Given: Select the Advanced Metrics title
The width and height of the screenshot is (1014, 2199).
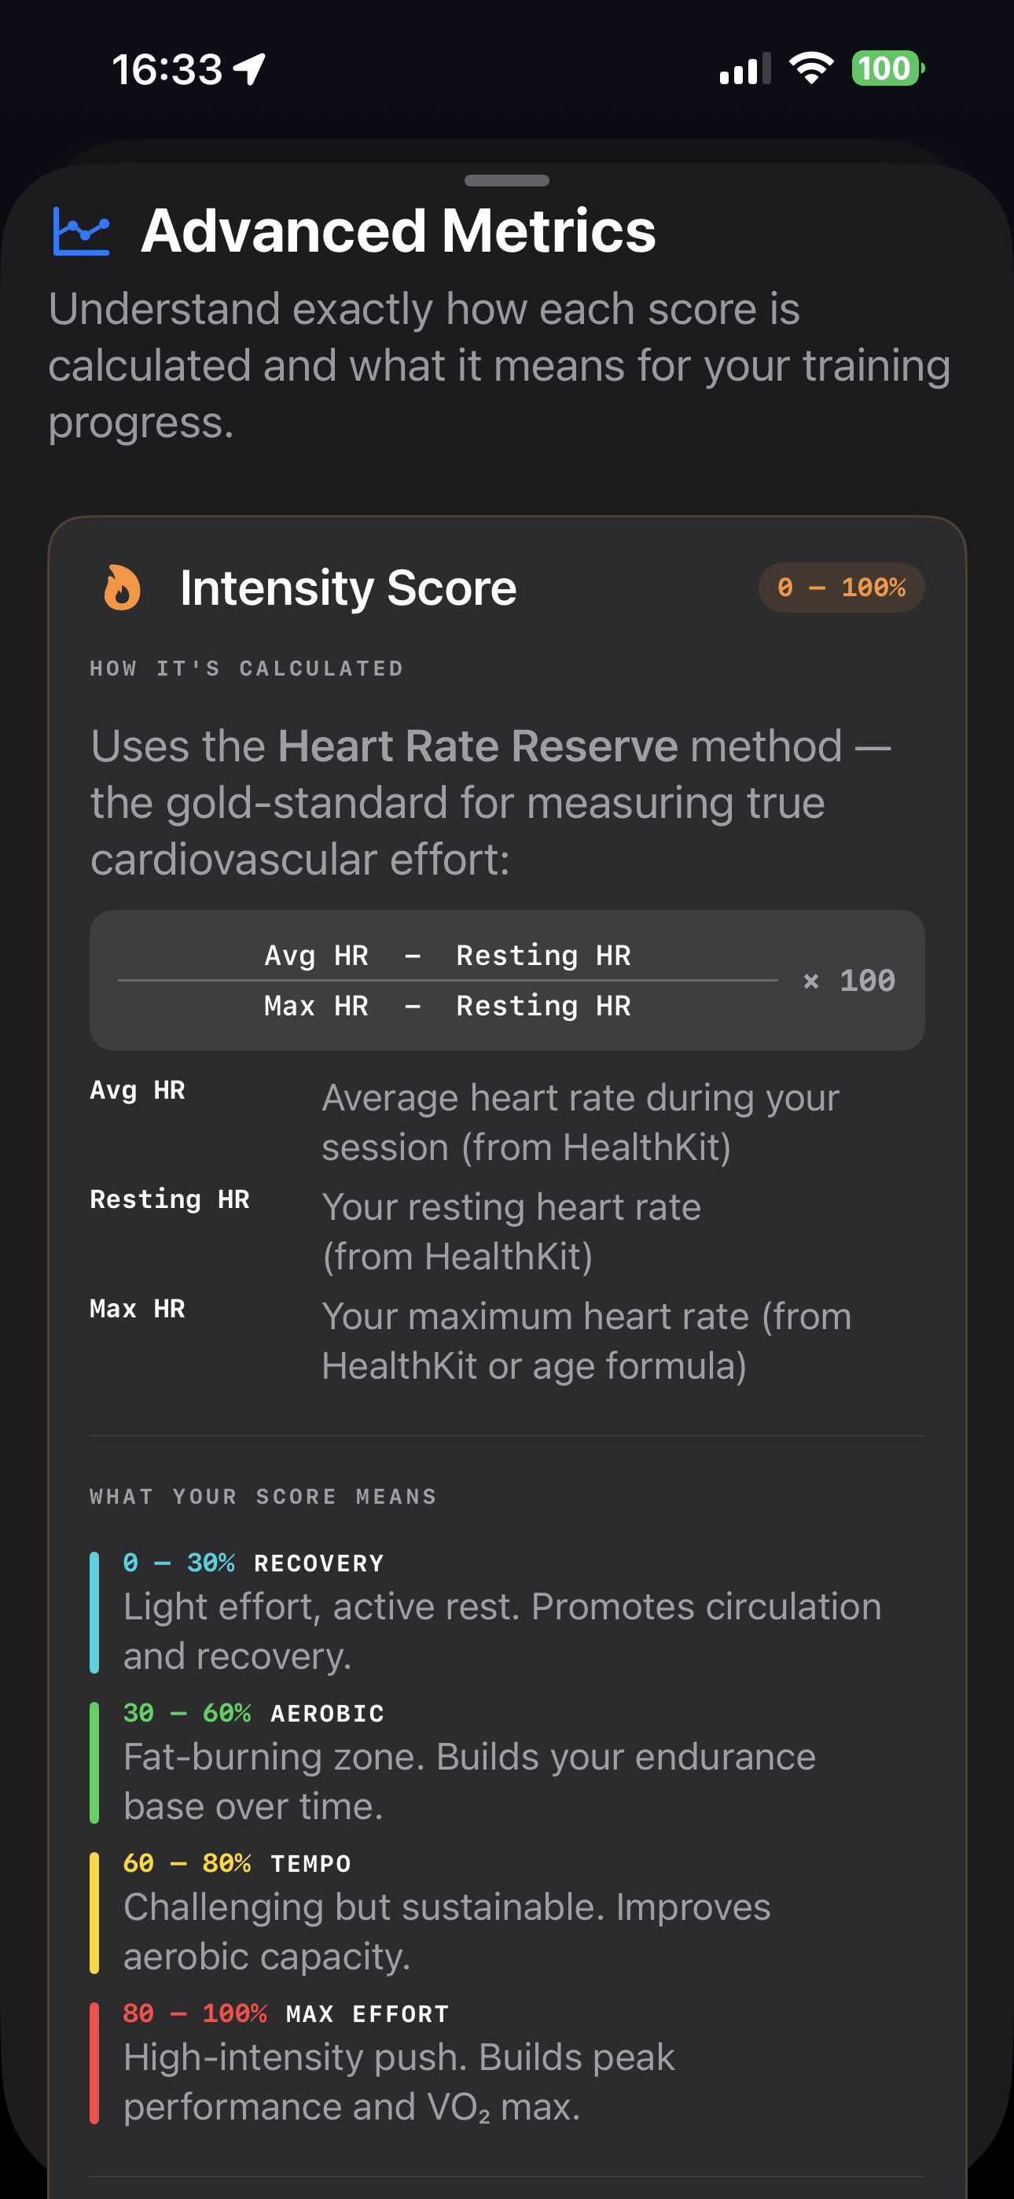Looking at the screenshot, I should click(398, 229).
